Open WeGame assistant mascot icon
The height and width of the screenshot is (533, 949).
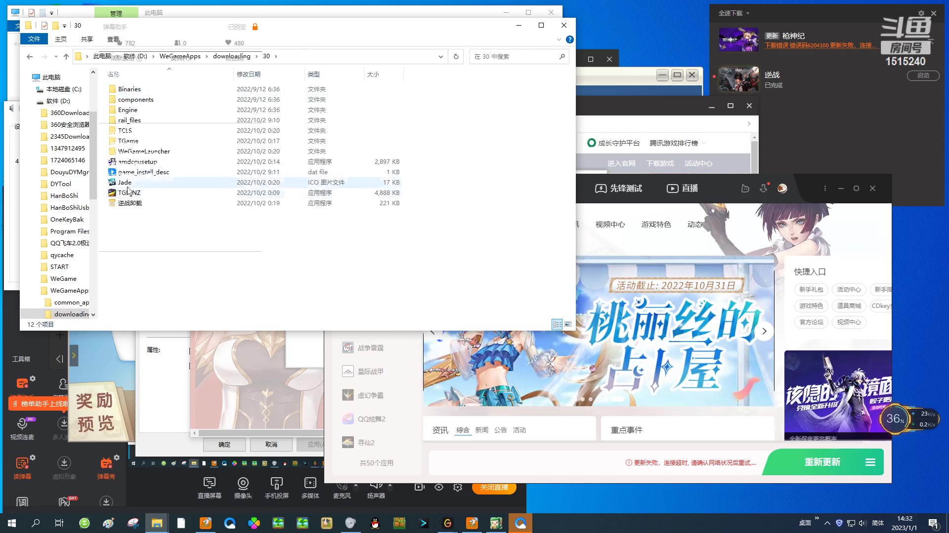[x=745, y=188]
